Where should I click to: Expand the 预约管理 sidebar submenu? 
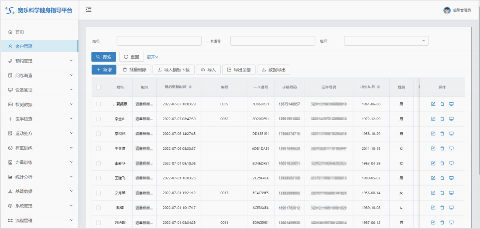[x=39, y=61]
